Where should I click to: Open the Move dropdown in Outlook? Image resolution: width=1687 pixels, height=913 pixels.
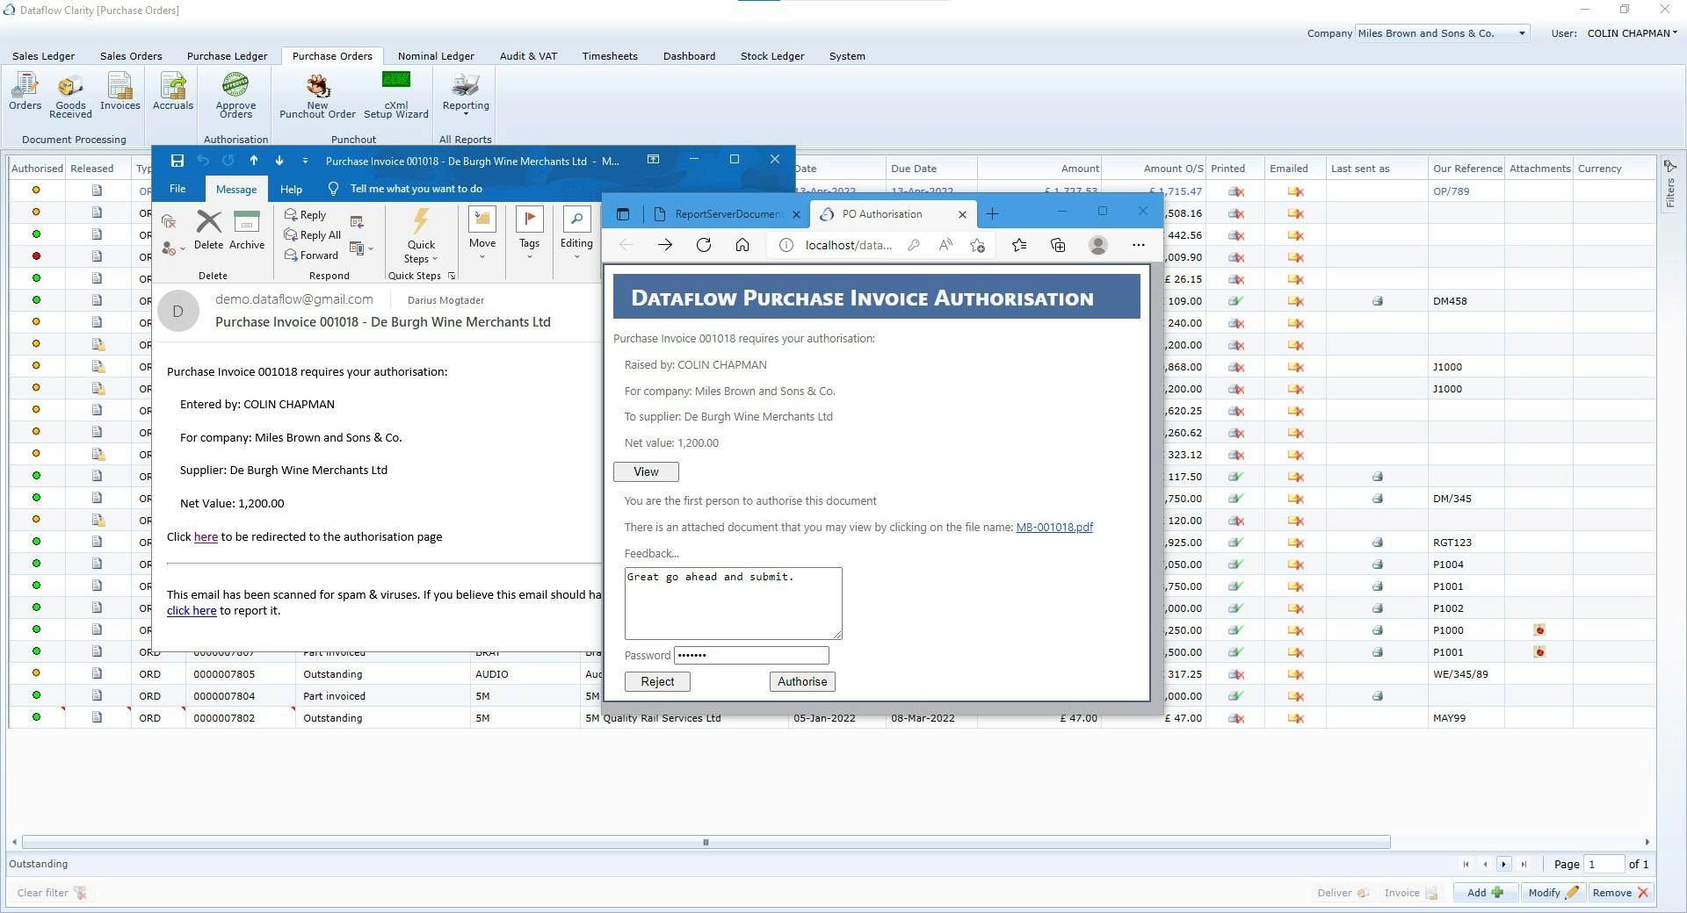(482, 234)
